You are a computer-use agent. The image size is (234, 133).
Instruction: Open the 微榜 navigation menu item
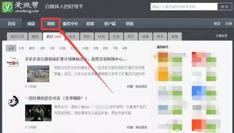click(51, 24)
